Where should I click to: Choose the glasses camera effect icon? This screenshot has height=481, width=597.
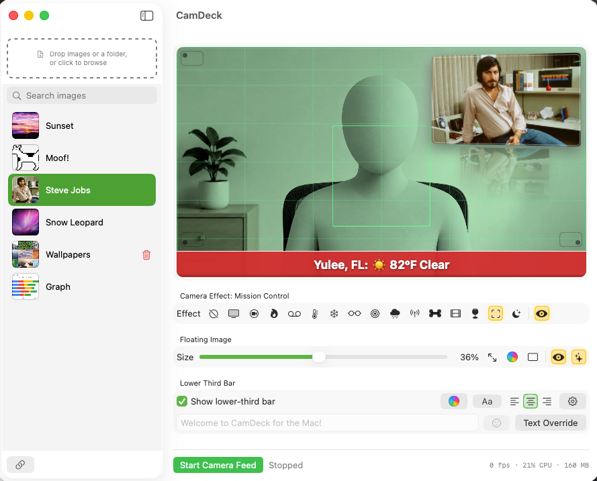(354, 314)
